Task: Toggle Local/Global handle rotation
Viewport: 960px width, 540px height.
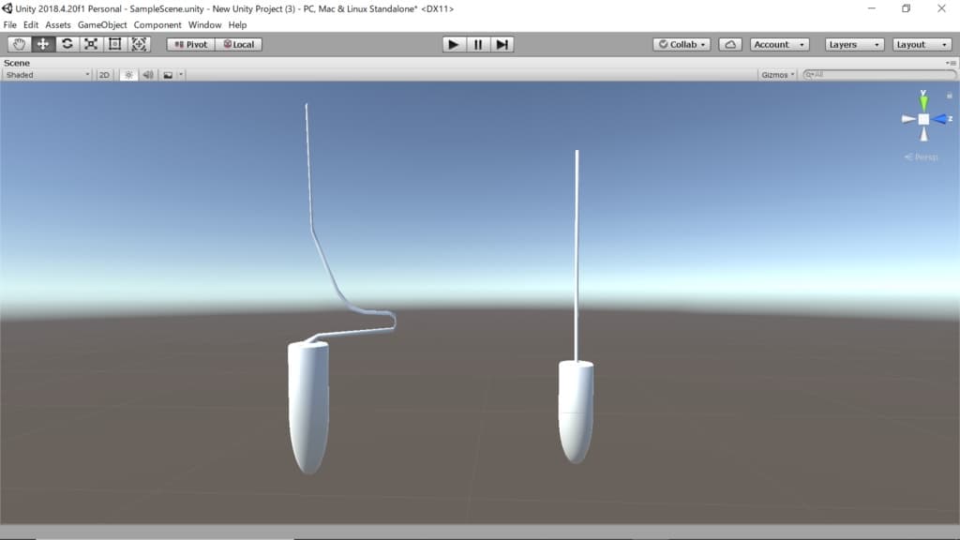Action: point(239,45)
